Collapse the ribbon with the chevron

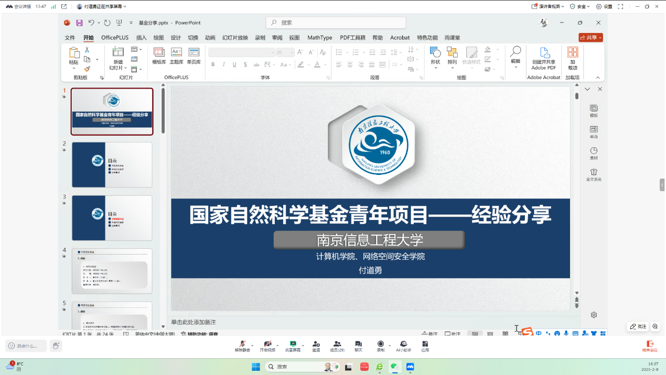click(597, 78)
